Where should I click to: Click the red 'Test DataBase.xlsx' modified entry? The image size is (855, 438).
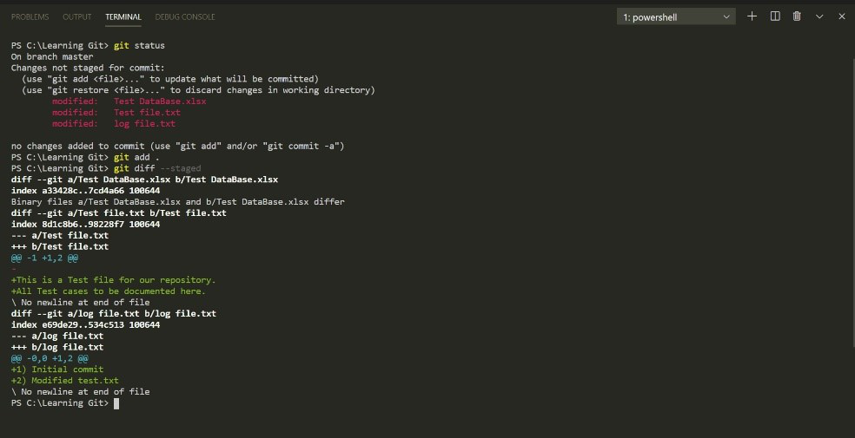point(160,101)
